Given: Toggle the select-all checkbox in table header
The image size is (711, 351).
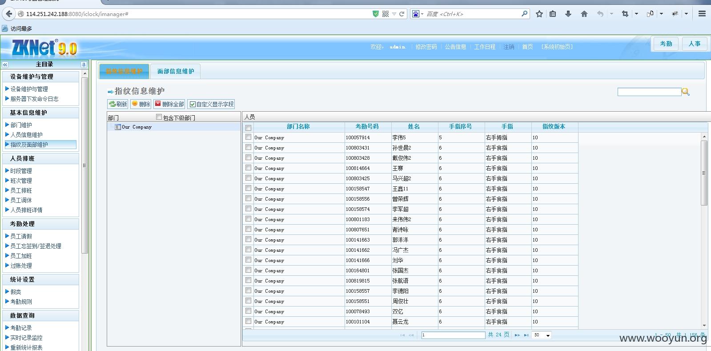Looking at the screenshot, I should pos(248,128).
